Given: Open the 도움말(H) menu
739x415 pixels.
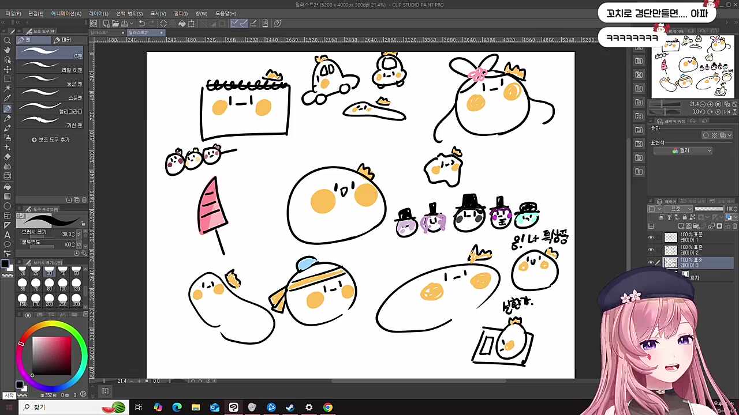Looking at the screenshot, I should (226, 13).
